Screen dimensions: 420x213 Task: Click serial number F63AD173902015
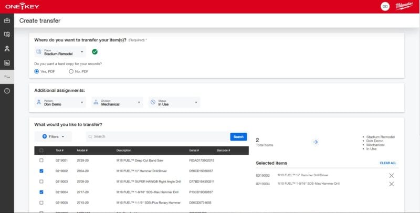(202, 161)
